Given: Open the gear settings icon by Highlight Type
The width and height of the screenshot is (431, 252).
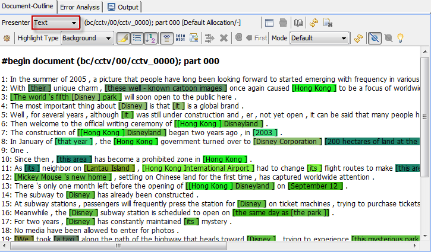Looking at the screenshot, I should click(7, 38).
